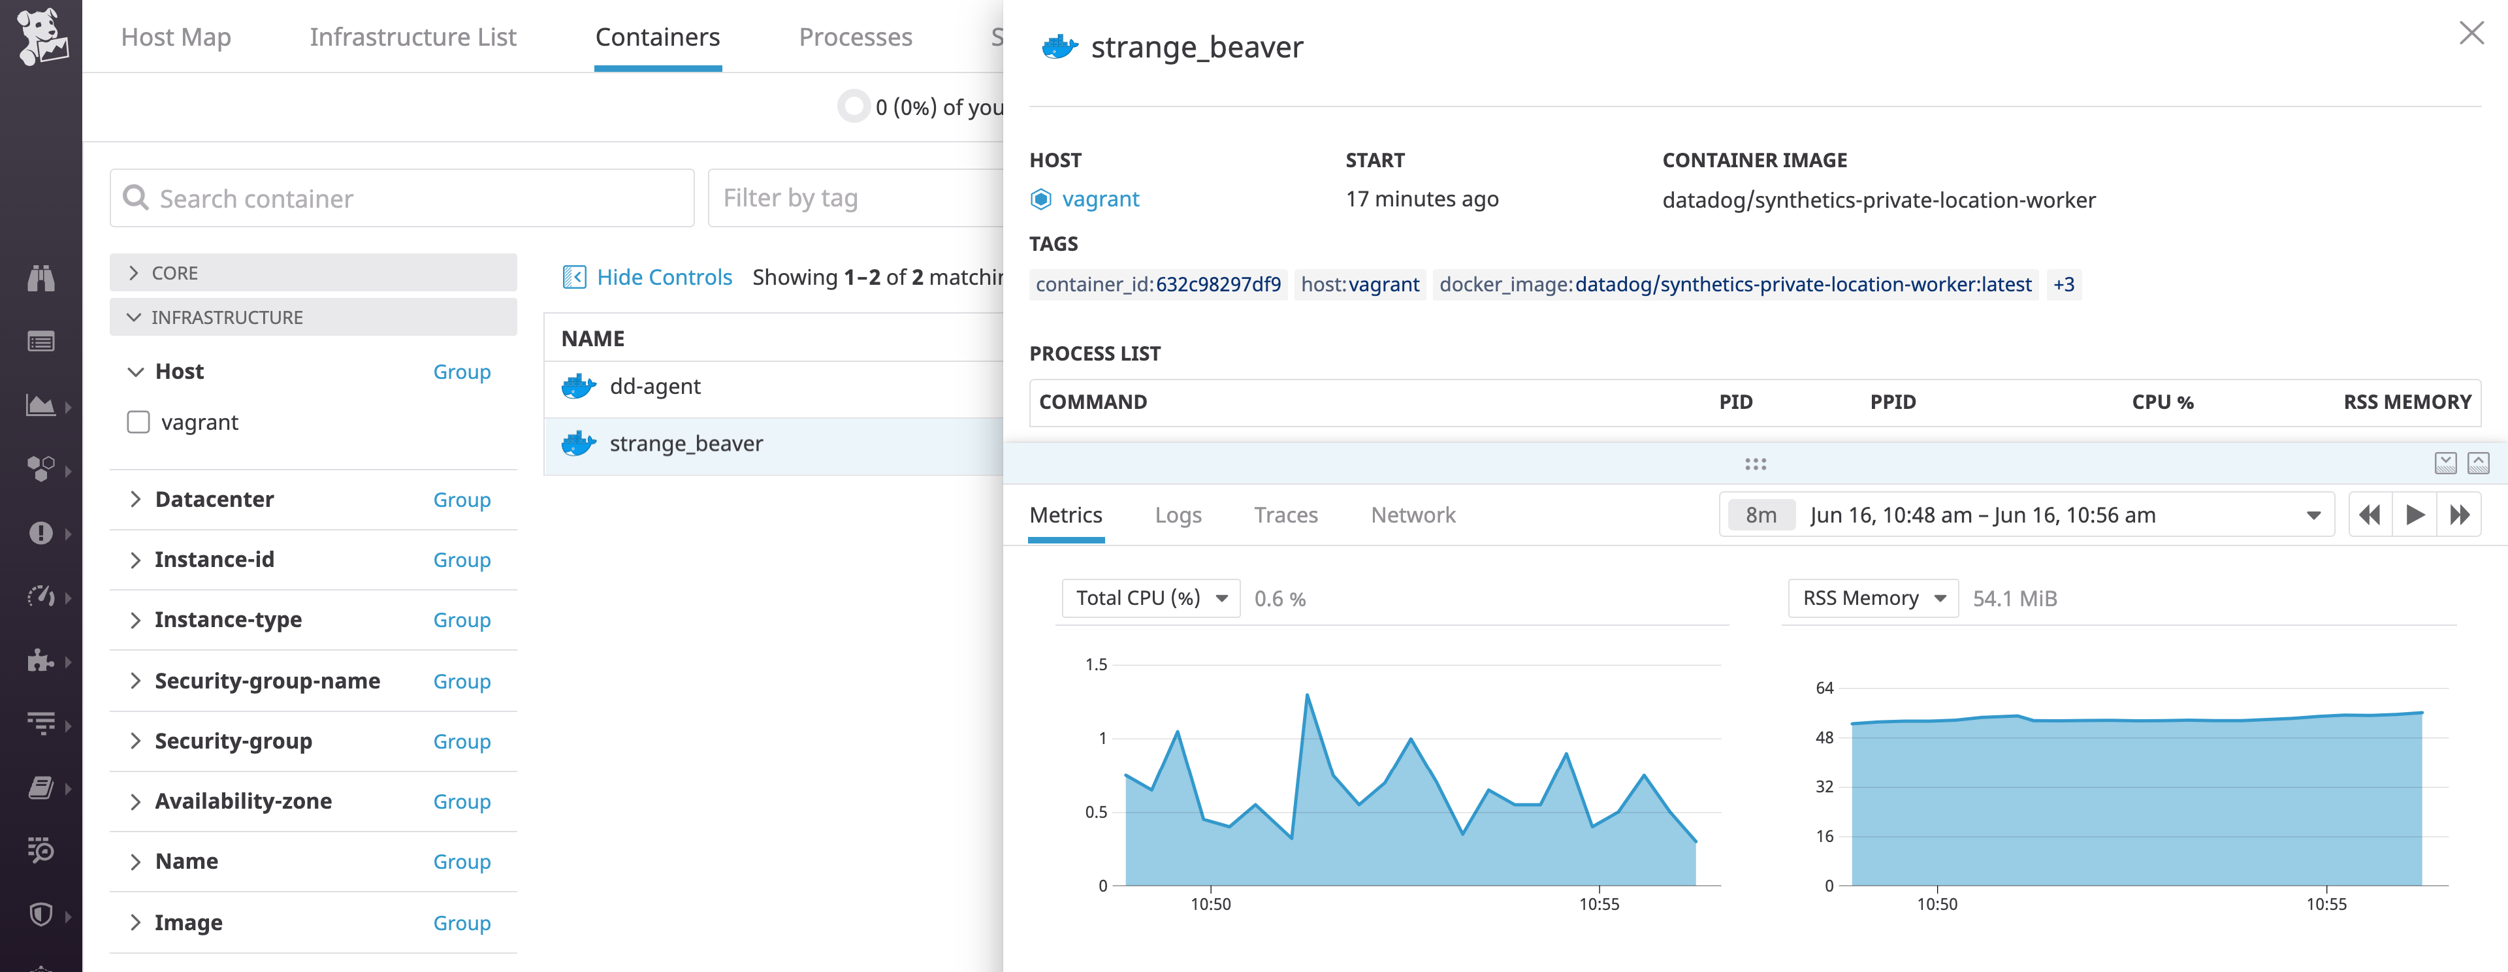Viewport: 2508px width, 972px height.
Task: Open the vagrant host link
Action: 1101,199
